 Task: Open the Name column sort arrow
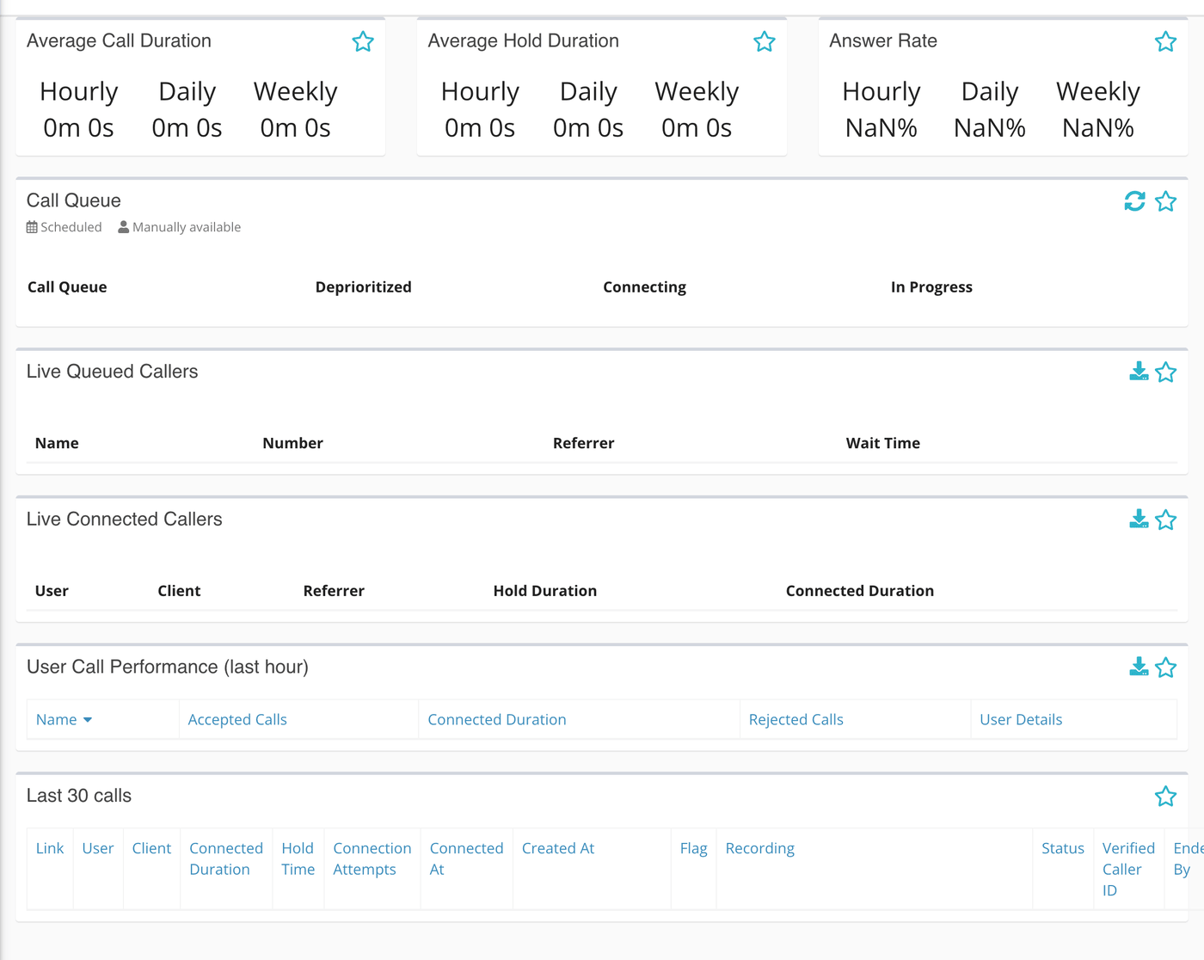[x=88, y=720]
